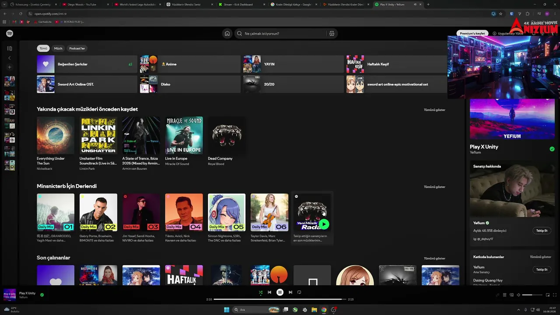Select the Podcast'ler filter chip
This screenshot has width=560, height=315.
pos(77,49)
